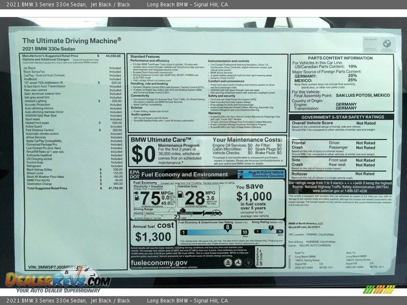This screenshot has height=305, width=407.
Task: Click the EPA DOT badge
Action: point(134,174)
